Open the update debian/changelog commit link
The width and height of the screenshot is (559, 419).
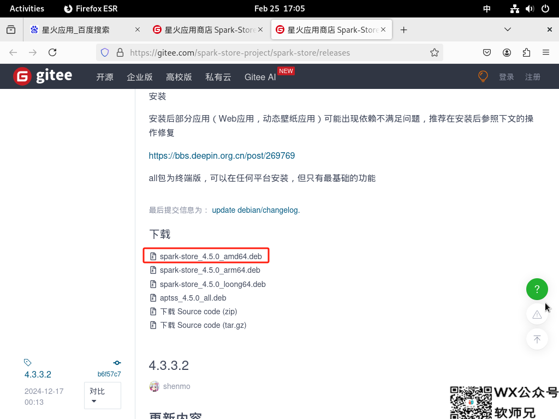256,210
